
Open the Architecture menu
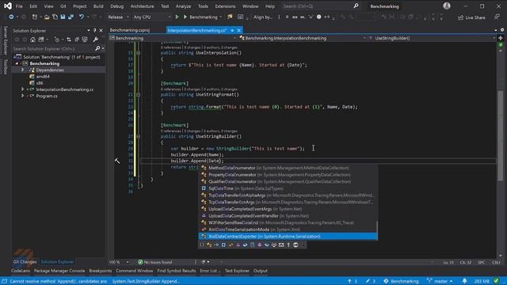click(142, 6)
